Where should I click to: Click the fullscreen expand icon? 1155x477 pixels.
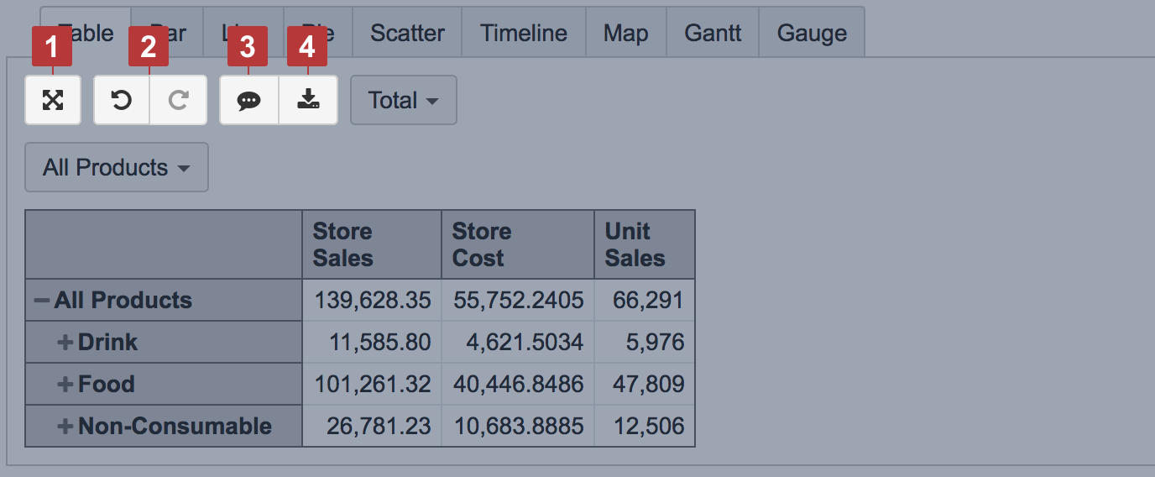coord(53,101)
